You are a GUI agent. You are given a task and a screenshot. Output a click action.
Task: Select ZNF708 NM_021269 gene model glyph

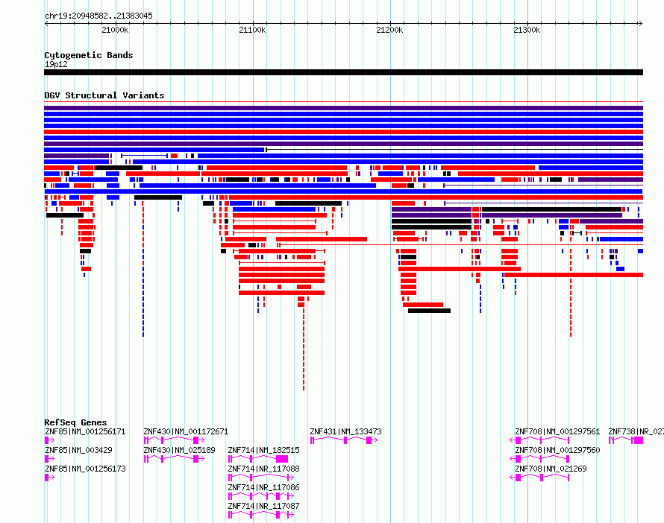539,478
